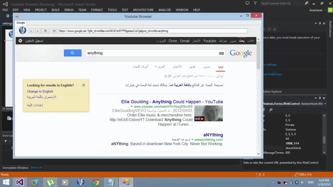The image size is (333, 187).
Task: Click the Google search text box
Action: pos(155,53)
